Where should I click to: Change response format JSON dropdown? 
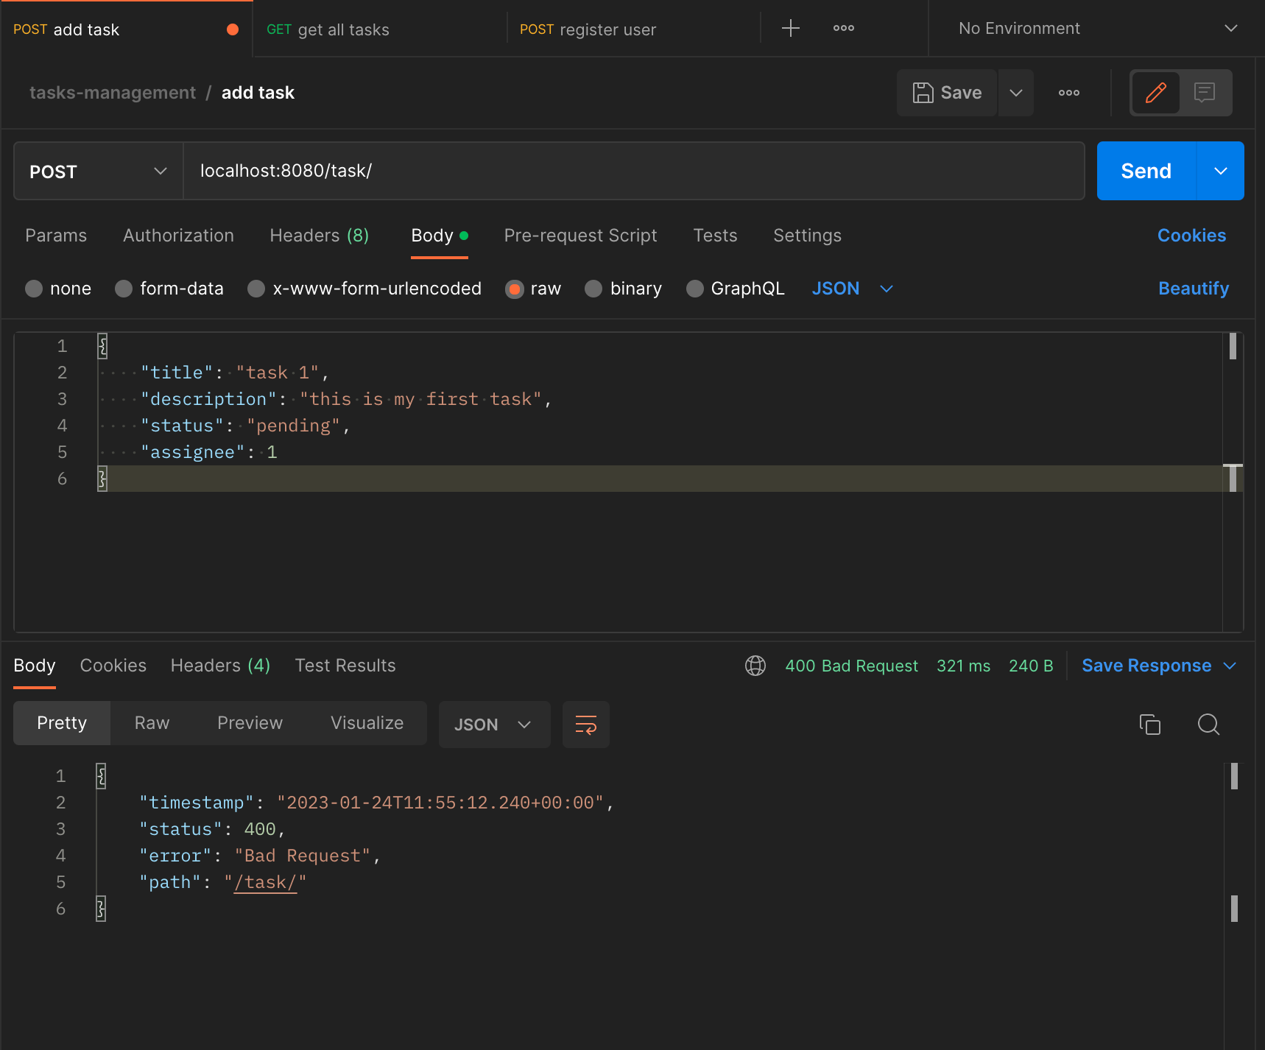494,725
